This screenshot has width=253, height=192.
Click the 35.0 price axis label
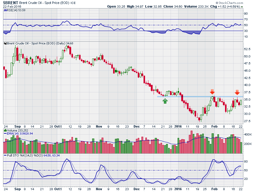[247, 99]
